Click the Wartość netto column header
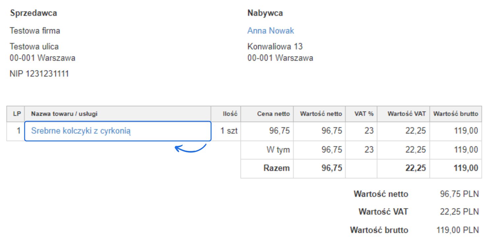 coord(319,114)
